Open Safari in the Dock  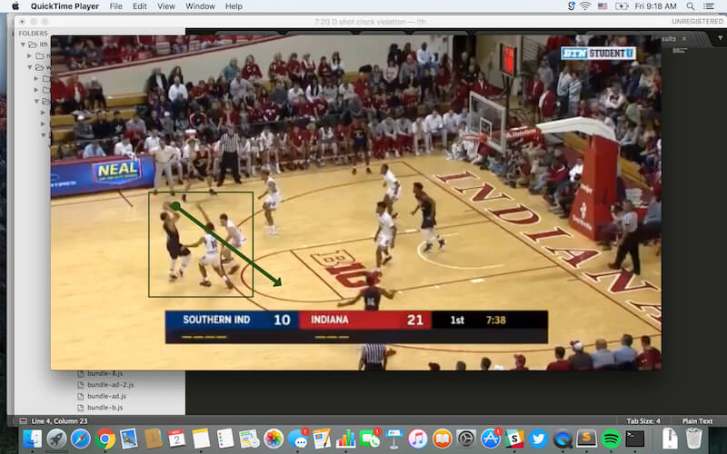point(81,439)
